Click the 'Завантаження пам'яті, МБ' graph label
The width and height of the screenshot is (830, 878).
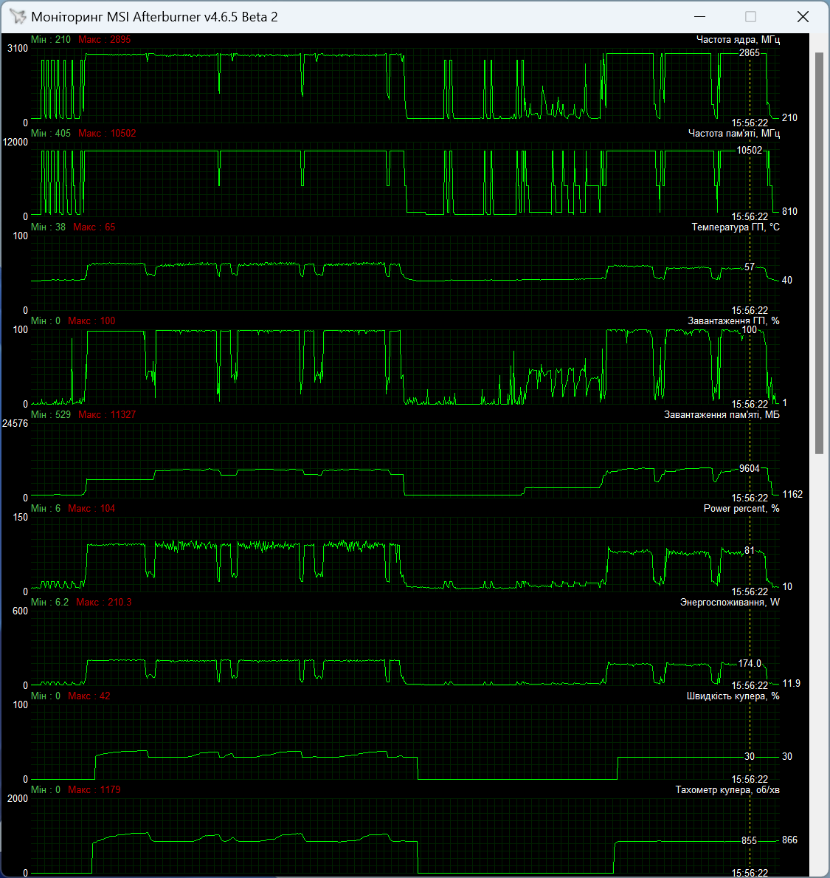(x=722, y=415)
